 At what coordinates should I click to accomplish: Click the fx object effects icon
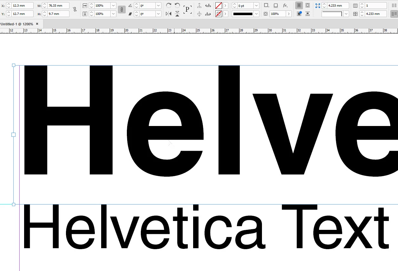[x=285, y=5]
